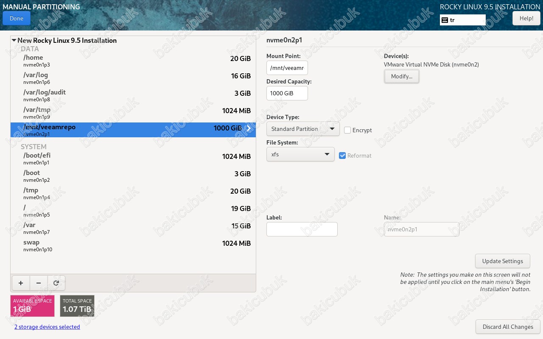Image resolution: width=543 pixels, height=339 pixels.
Task: Collapse New Rocky Linux 9.5 Installation tree
Action: tap(14, 40)
